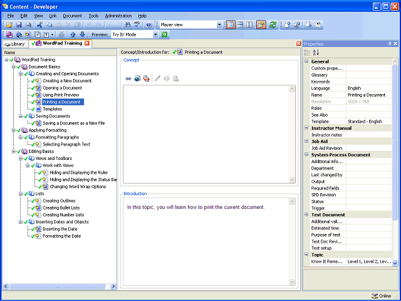Click the Find binoculars icon

click(x=127, y=25)
